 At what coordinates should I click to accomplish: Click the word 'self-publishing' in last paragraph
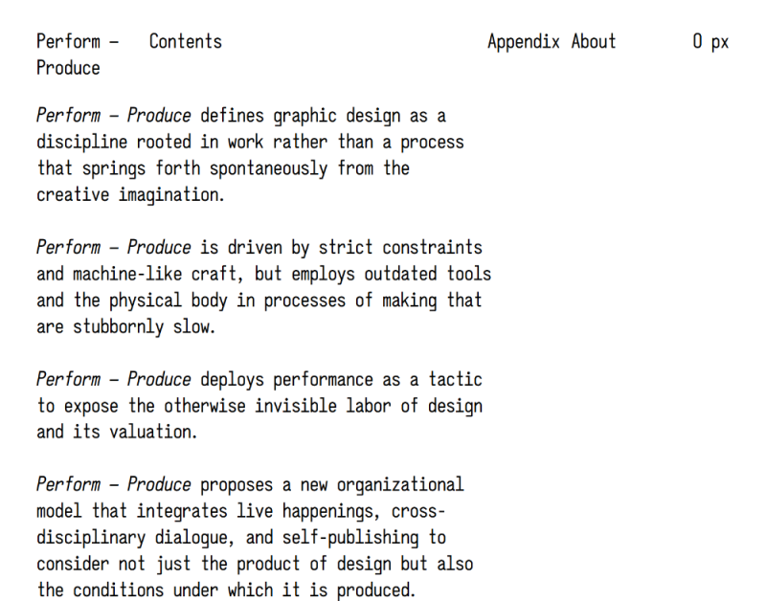(x=350, y=538)
